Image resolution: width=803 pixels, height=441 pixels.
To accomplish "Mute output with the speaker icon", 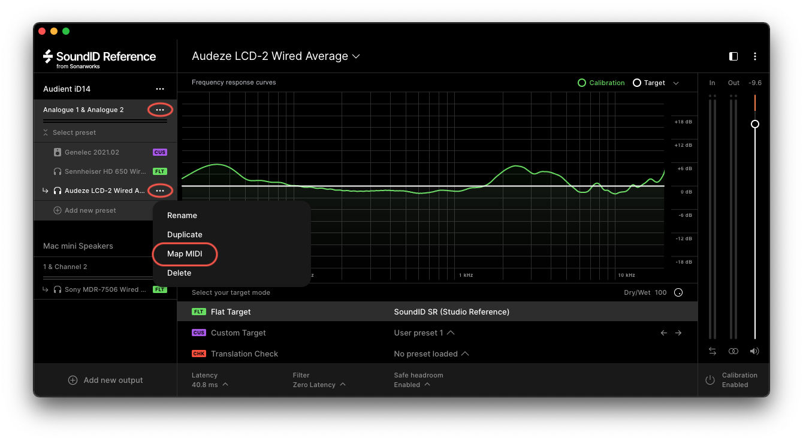I will point(754,351).
